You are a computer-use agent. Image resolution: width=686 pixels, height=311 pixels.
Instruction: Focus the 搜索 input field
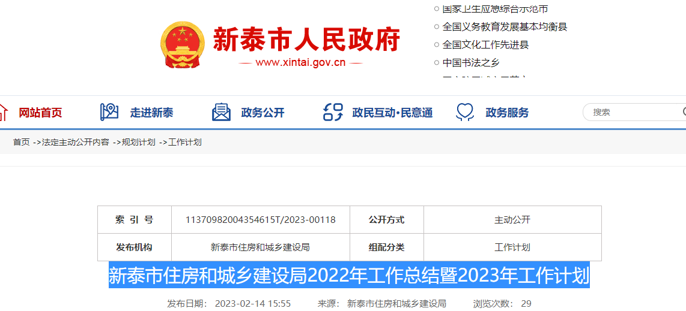point(631,112)
